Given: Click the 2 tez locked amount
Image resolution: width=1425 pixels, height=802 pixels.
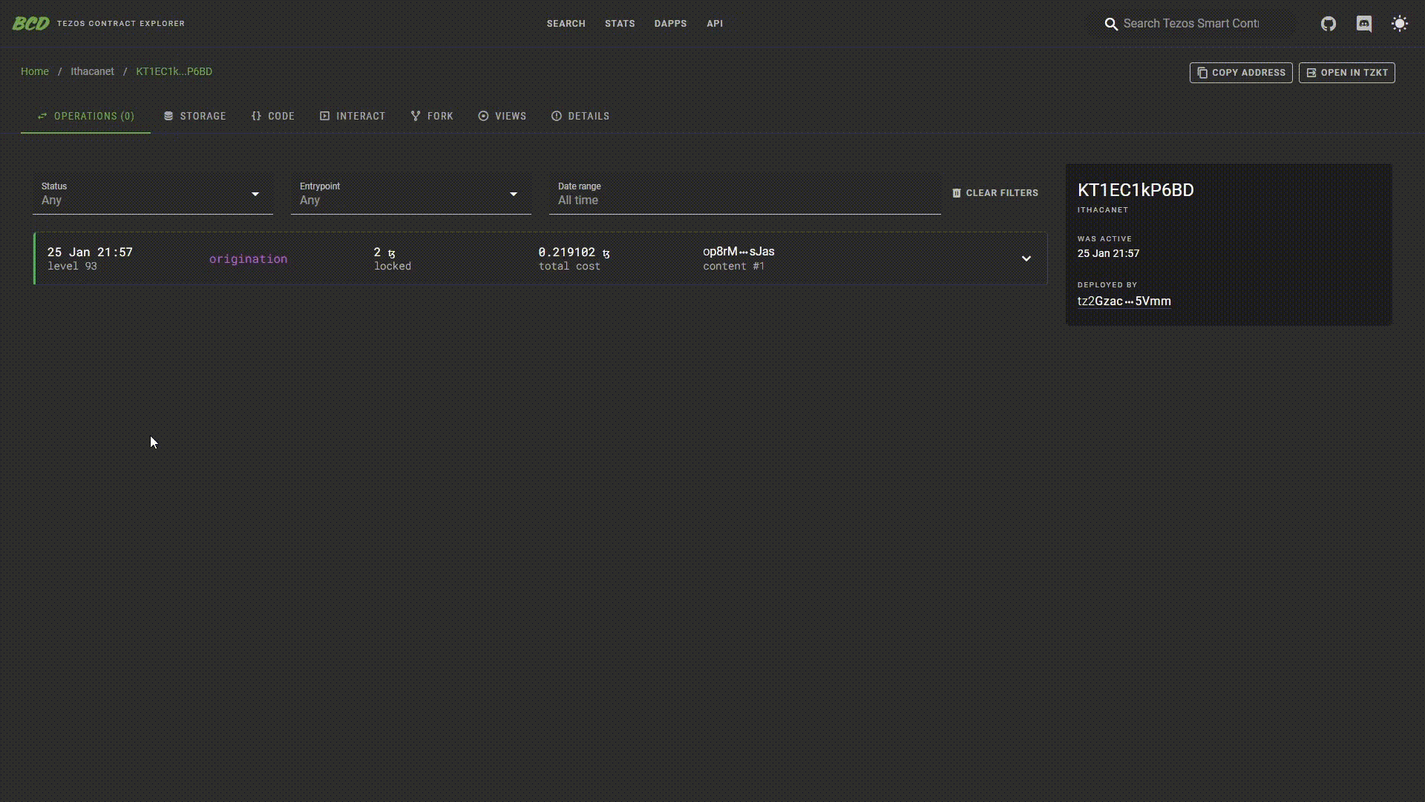Looking at the screenshot, I should point(384,252).
